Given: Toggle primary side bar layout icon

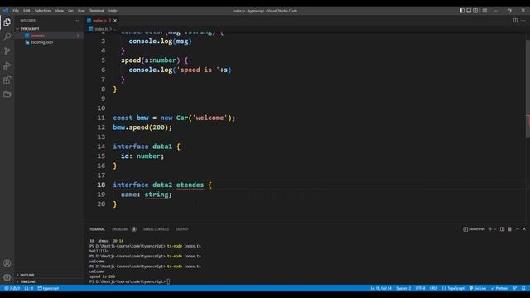Looking at the screenshot, I should pyautogui.click(x=462, y=11).
